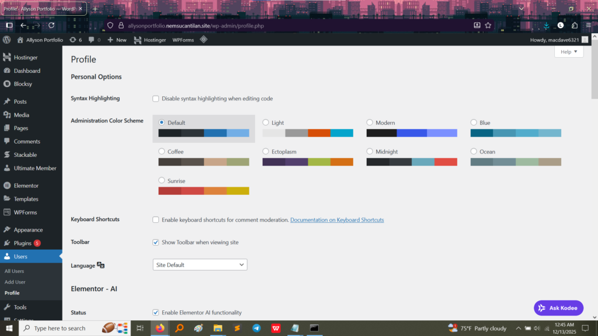The image size is (598, 336).
Task: Open Plugins in the sidebar menu
Action: pos(23,243)
